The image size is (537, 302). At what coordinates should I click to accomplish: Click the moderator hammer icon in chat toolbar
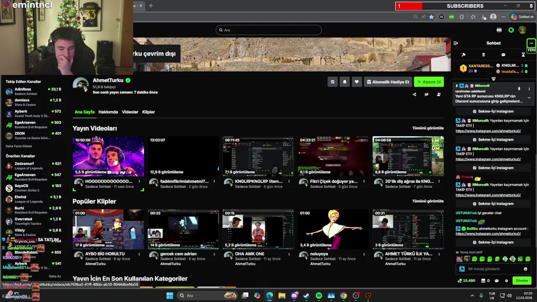[x=464, y=55]
